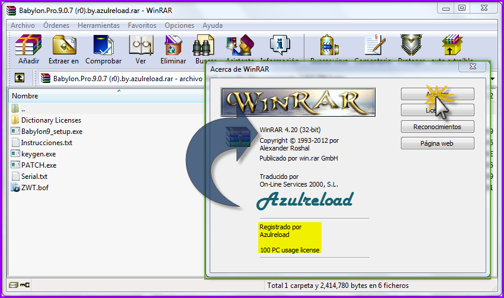Click the Comentario notepad icon
Viewport: 504px width, 298px height.
coord(375,44)
